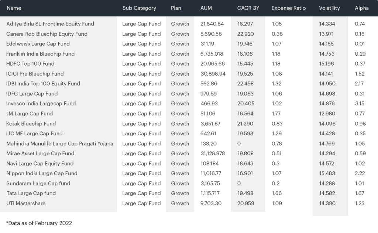Select CAGR 3Y value 15.445
This screenshot has height=233, width=378.
click(x=245, y=64)
